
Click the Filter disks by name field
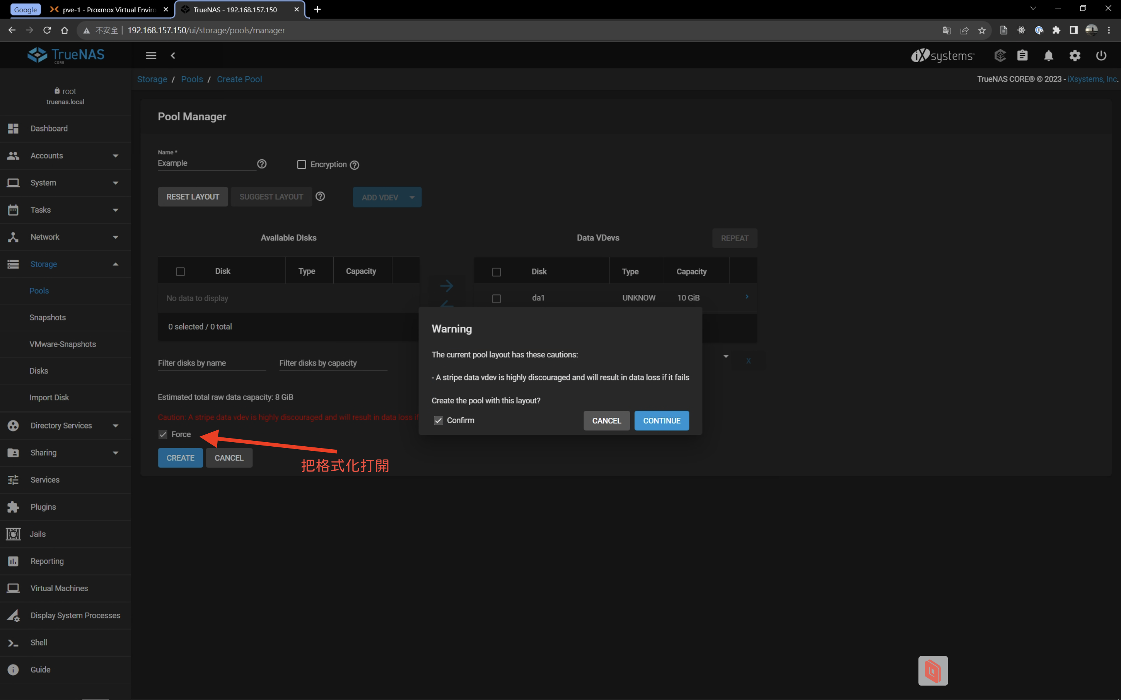pyautogui.click(x=211, y=363)
